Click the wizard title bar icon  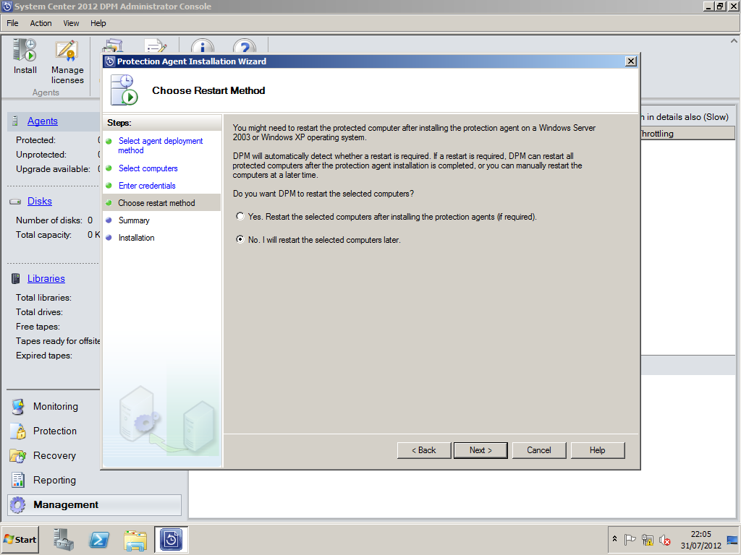coord(110,61)
